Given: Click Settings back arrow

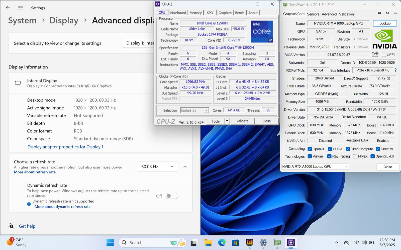Looking at the screenshot, I should click(8, 8).
